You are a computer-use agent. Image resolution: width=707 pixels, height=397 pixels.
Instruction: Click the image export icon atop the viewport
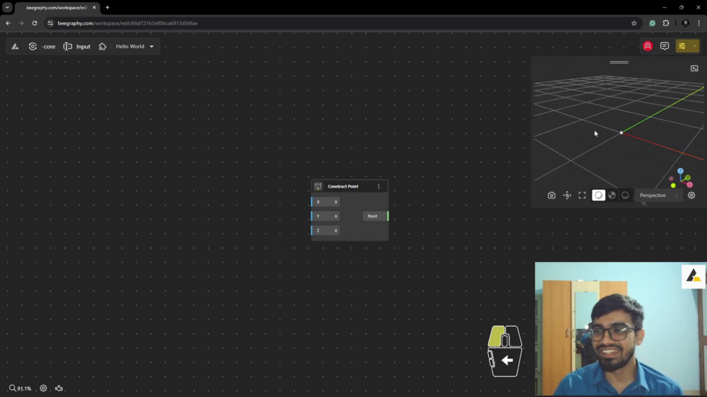(x=695, y=68)
